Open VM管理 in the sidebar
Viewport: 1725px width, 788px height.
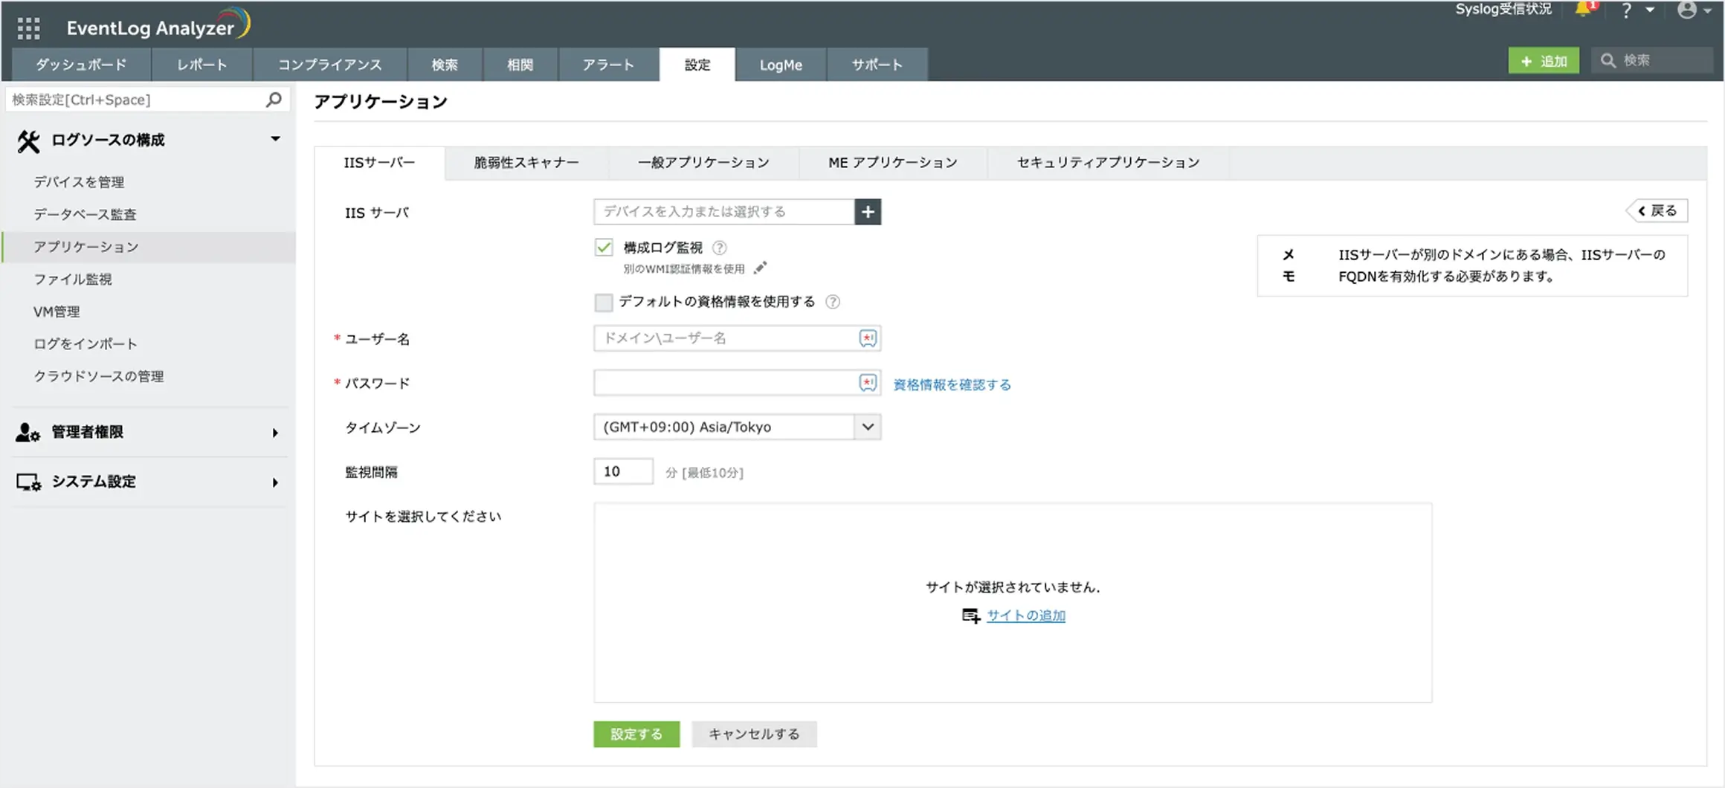pos(57,311)
